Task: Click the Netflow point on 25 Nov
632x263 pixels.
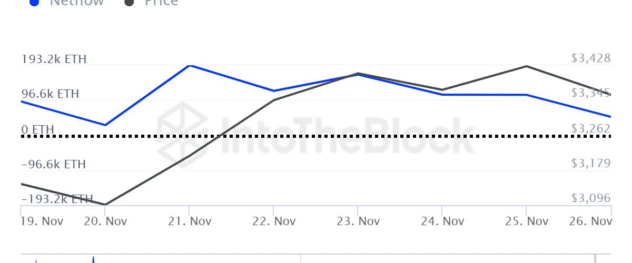Action: point(526,95)
